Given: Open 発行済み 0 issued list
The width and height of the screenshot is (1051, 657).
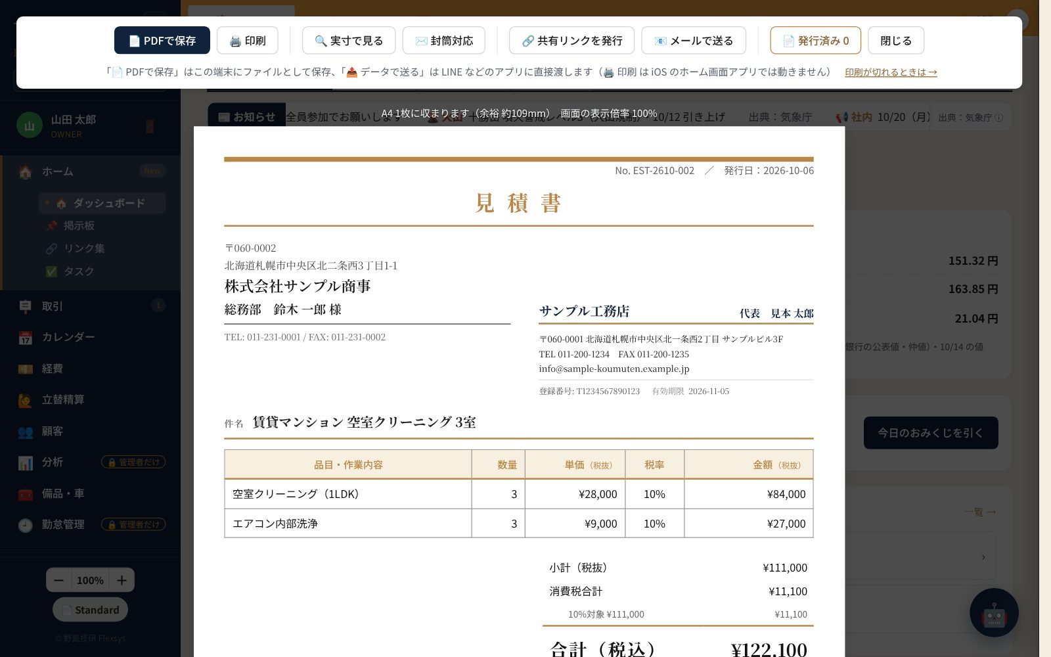Looking at the screenshot, I should (815, 40).
